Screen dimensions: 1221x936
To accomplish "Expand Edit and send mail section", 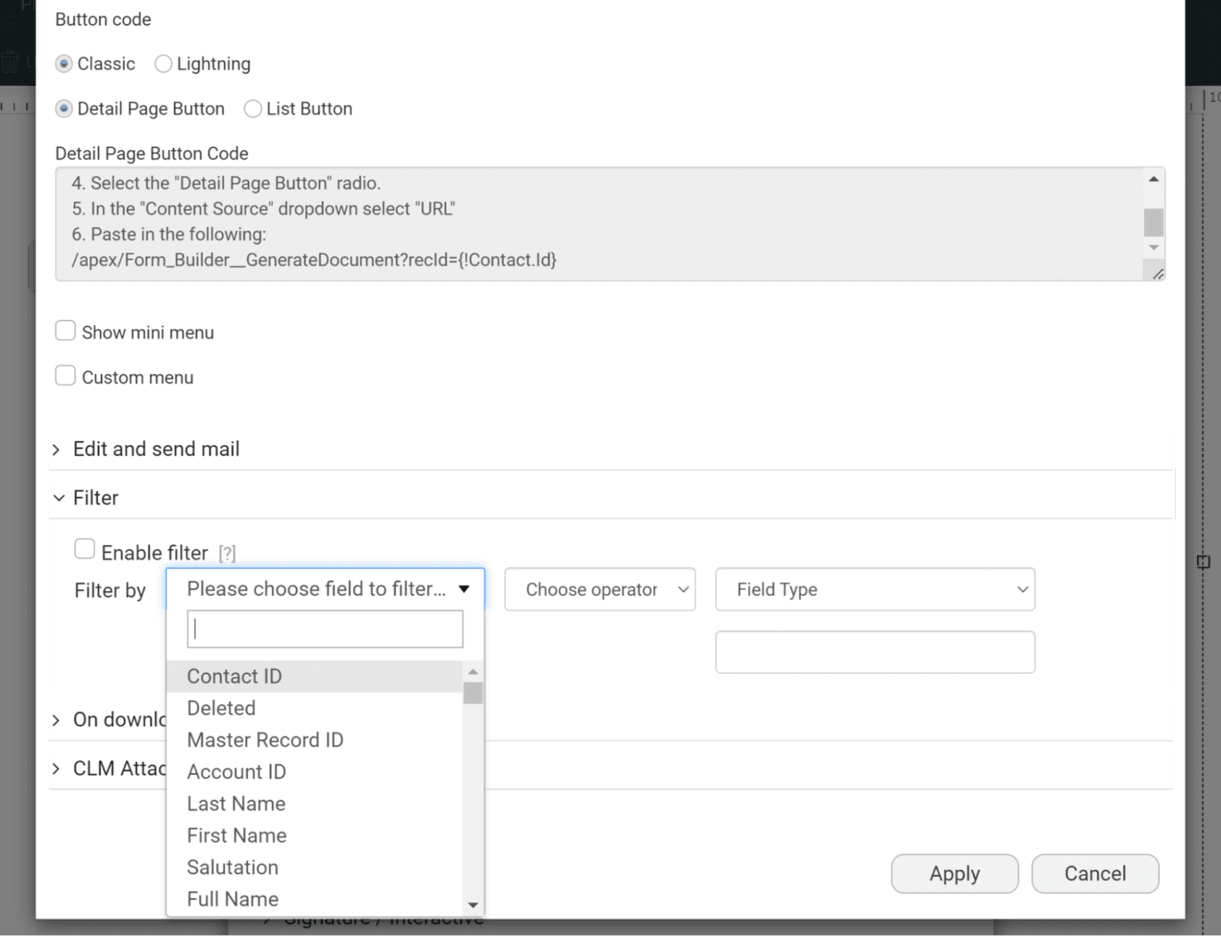I will [157, 449].
